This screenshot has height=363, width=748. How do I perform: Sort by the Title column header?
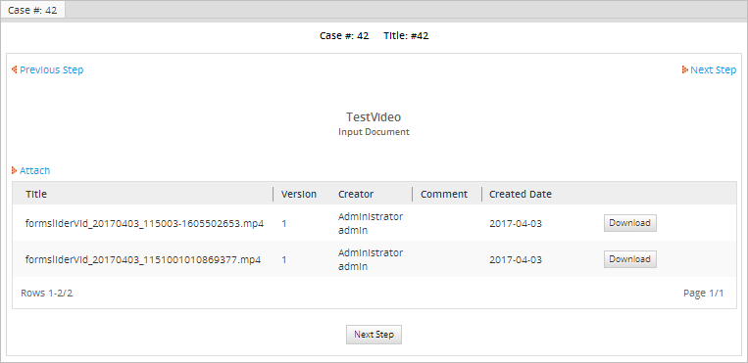click(36, 194)
